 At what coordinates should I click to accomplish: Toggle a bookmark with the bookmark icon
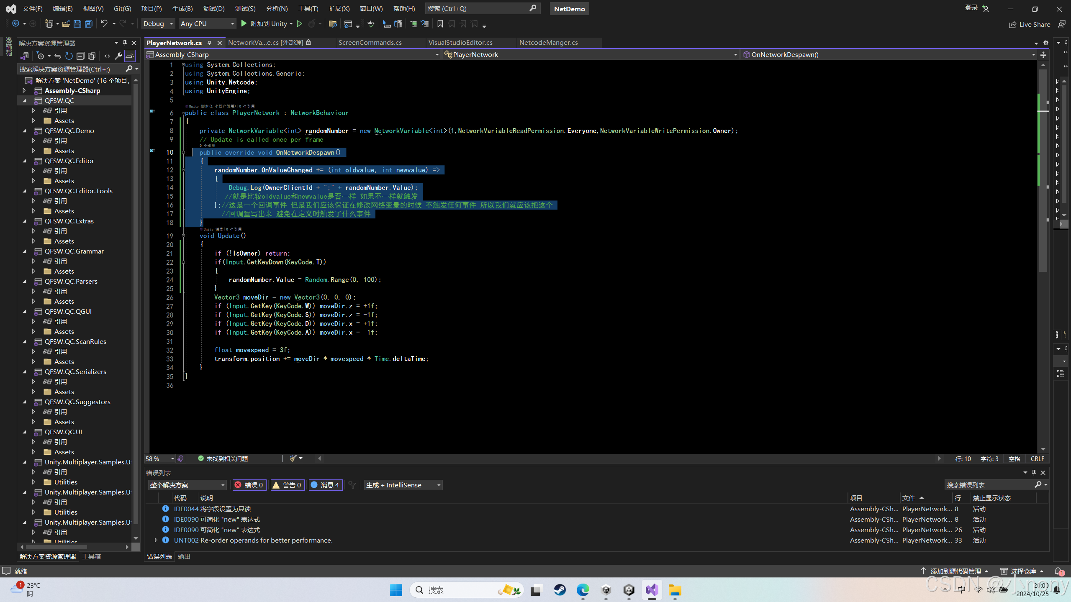[x=439, y=24]
